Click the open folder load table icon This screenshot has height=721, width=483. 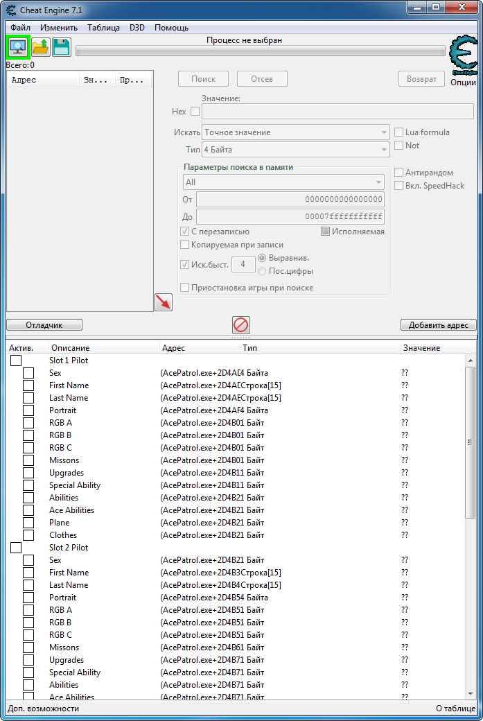pos(40,47)
